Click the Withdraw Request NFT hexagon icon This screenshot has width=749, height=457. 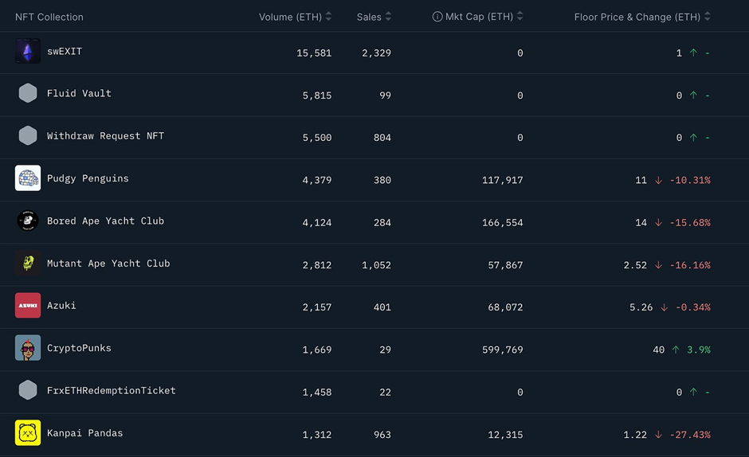coord(28,136)
